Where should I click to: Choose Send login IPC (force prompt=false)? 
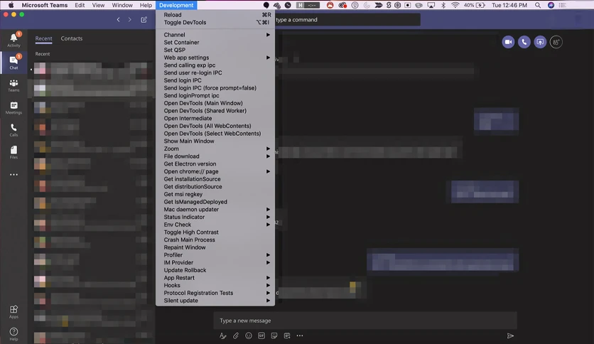tap(215, 88)
